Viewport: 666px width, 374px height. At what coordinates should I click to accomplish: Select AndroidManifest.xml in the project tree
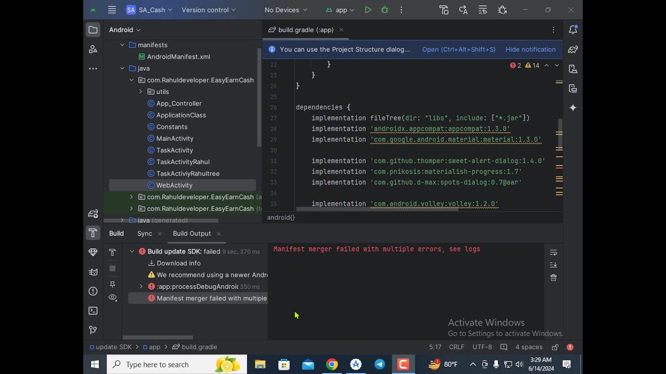(x=178, y=57)
